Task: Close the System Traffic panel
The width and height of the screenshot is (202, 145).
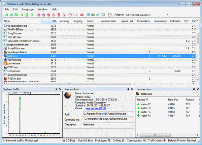Action: point(60,89)
